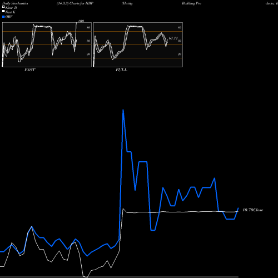This screenshot has height=278, width=278.
Task: Click the Slow D legend swatch
Action: [x=3, y=7]
